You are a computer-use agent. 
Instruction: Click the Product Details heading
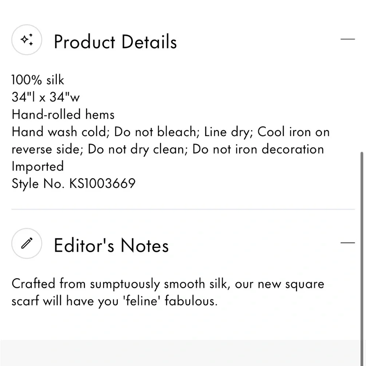click(x=115, y=42)
